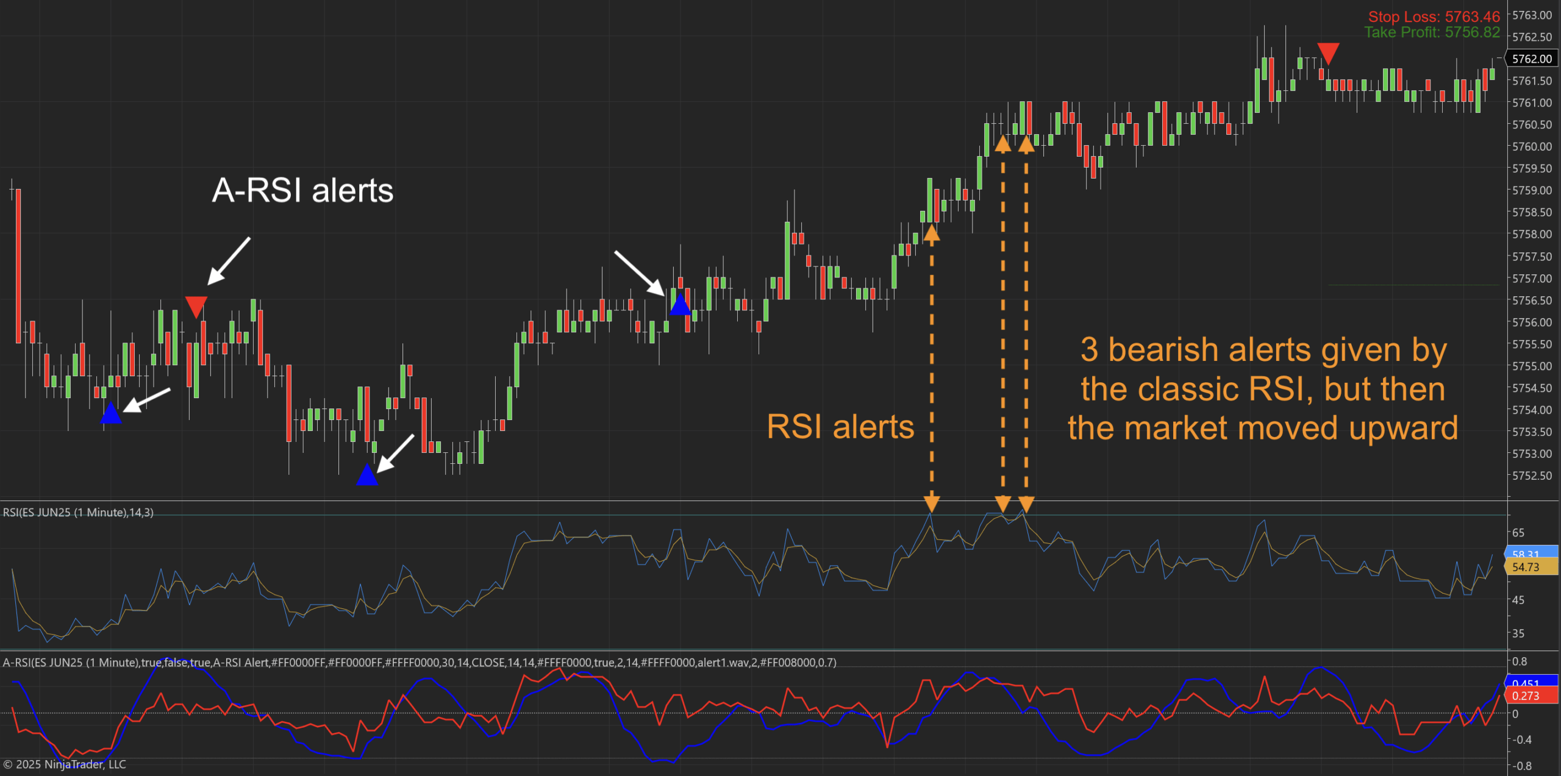
Task: Click the 5760.00 price axis label
Action: [1532, 146]
